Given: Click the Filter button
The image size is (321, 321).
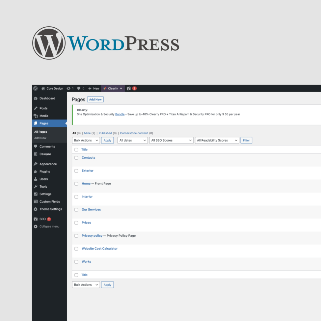Looking at the screenshot, I should click(246, 140).
